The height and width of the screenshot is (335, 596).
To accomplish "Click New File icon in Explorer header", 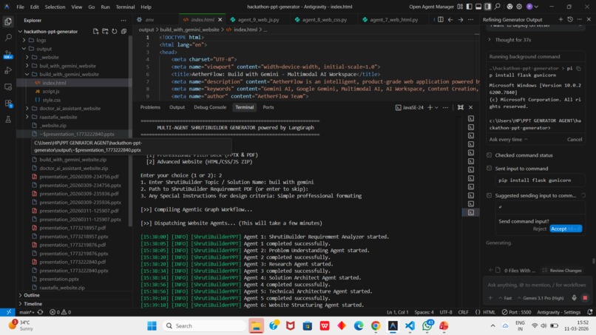I will click(96, 31).
